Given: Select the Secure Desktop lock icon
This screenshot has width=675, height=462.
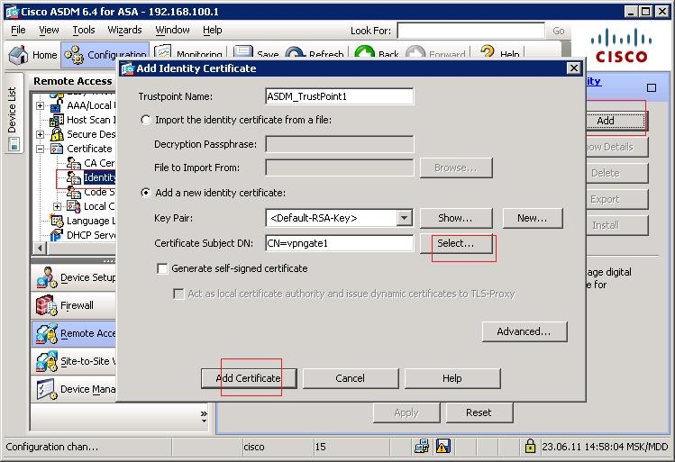Looking at the screenshot, I should pyautogui.click(x=57, y=134).
